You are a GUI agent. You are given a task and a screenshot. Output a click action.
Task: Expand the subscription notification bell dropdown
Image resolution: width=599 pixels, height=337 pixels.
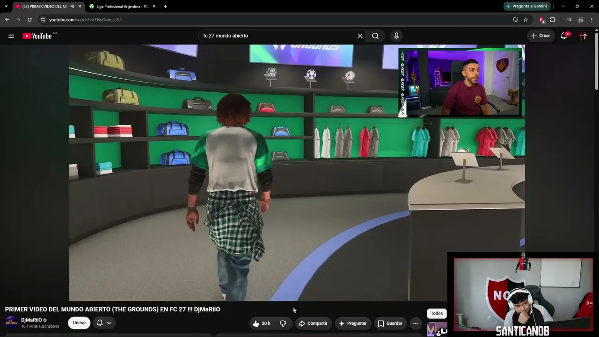(104, 323)
